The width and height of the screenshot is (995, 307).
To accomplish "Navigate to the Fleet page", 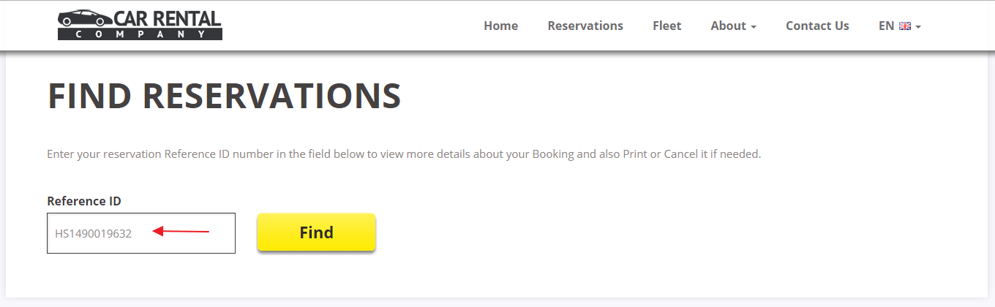I will click(667, 26).
